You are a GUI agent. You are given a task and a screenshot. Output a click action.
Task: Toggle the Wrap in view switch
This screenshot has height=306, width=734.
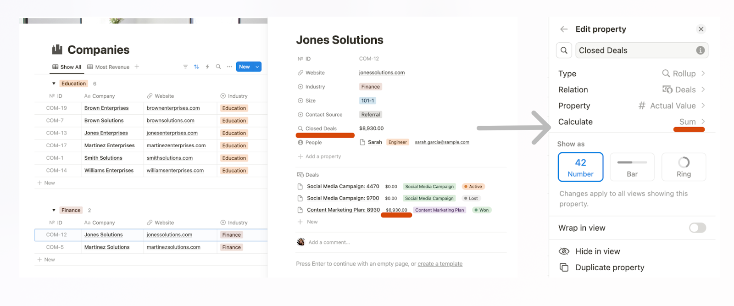coord(697,228)
